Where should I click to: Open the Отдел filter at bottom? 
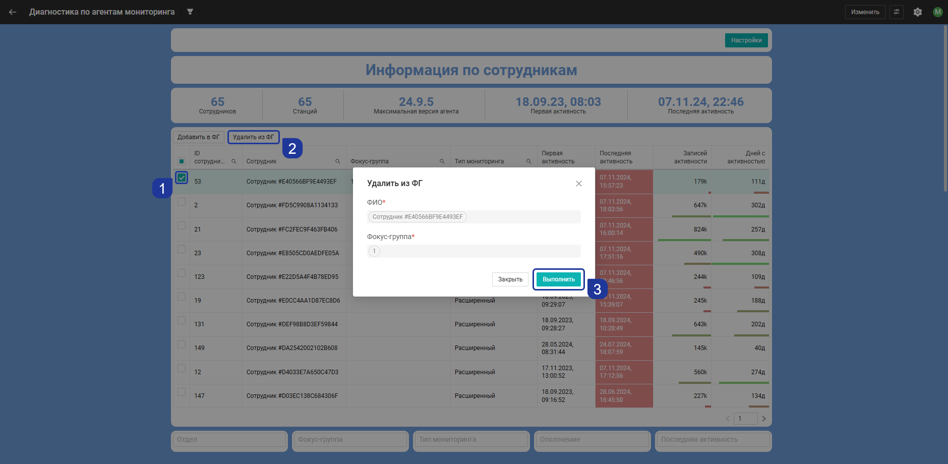[229, 440]
